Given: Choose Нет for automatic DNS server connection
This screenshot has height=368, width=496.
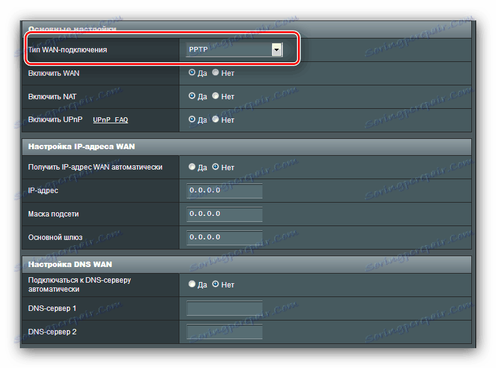Looking at the screenshot, I should pyautogui.click(x=215, y=284).
